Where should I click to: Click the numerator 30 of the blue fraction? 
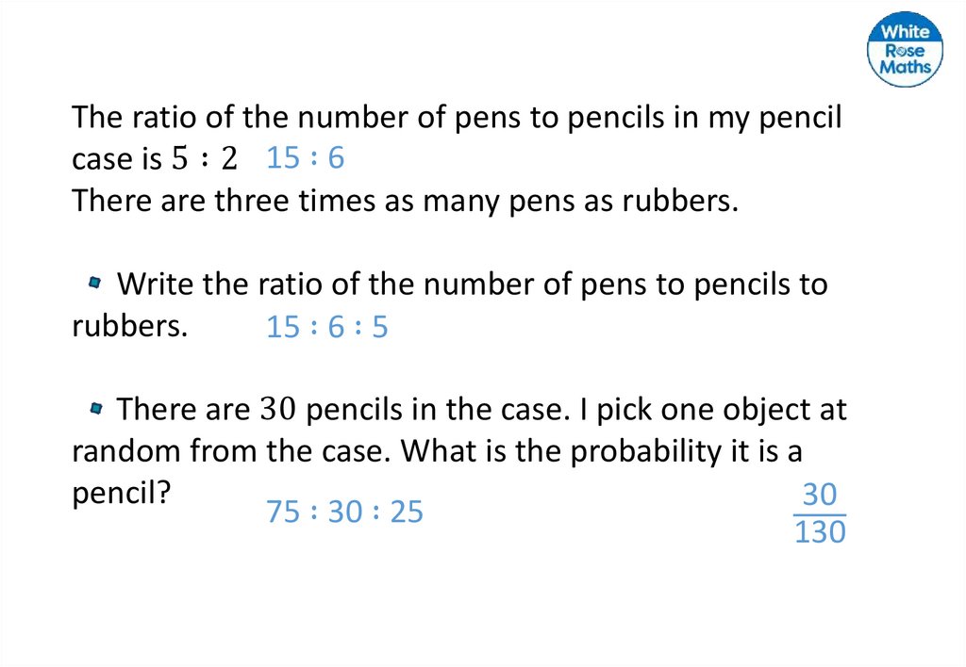coord(820,495)
